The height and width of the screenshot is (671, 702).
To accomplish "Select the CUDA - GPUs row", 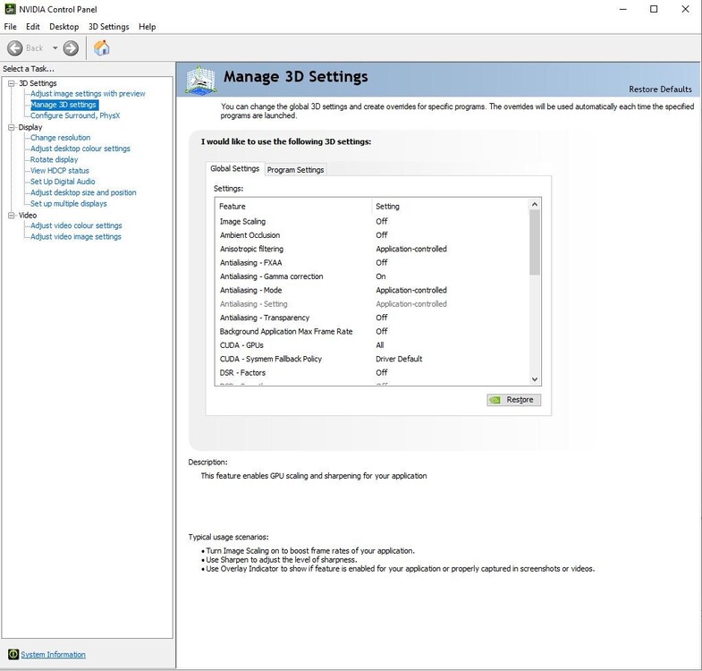I will (373, 345).
